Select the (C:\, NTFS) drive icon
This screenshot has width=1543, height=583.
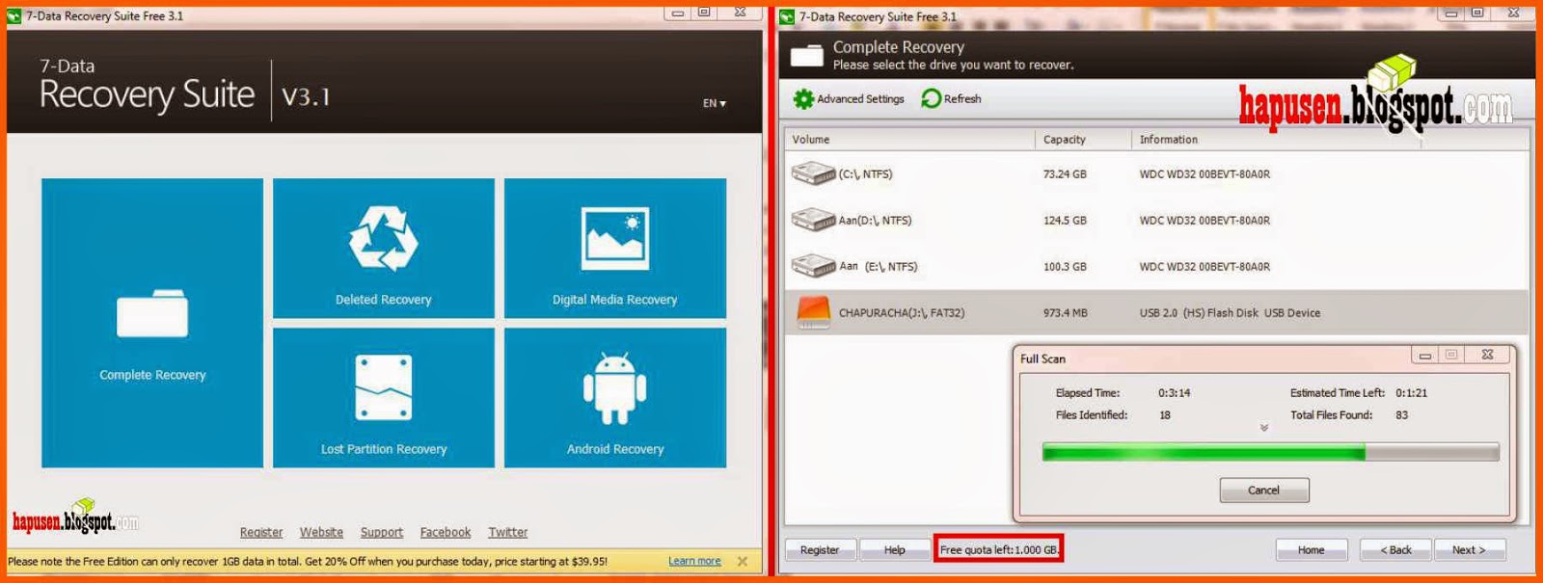(813, 174)
